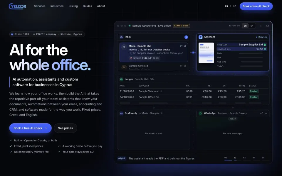Click the Posted status for Sample Office Co
Screen dimensions: 282x176
(254, 97)
